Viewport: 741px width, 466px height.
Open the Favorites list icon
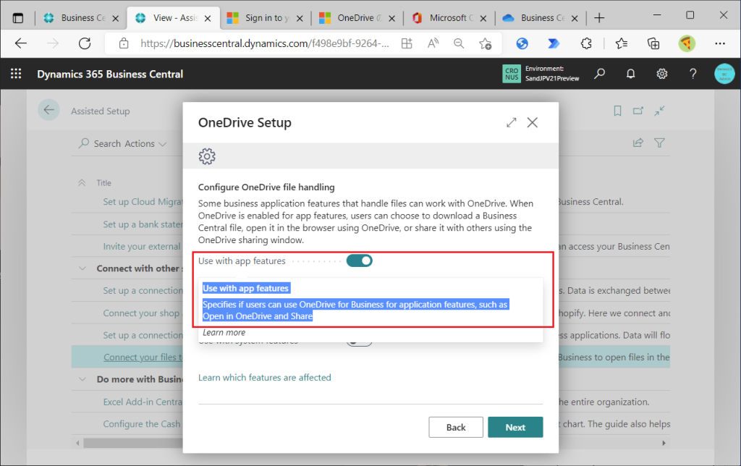622,43
